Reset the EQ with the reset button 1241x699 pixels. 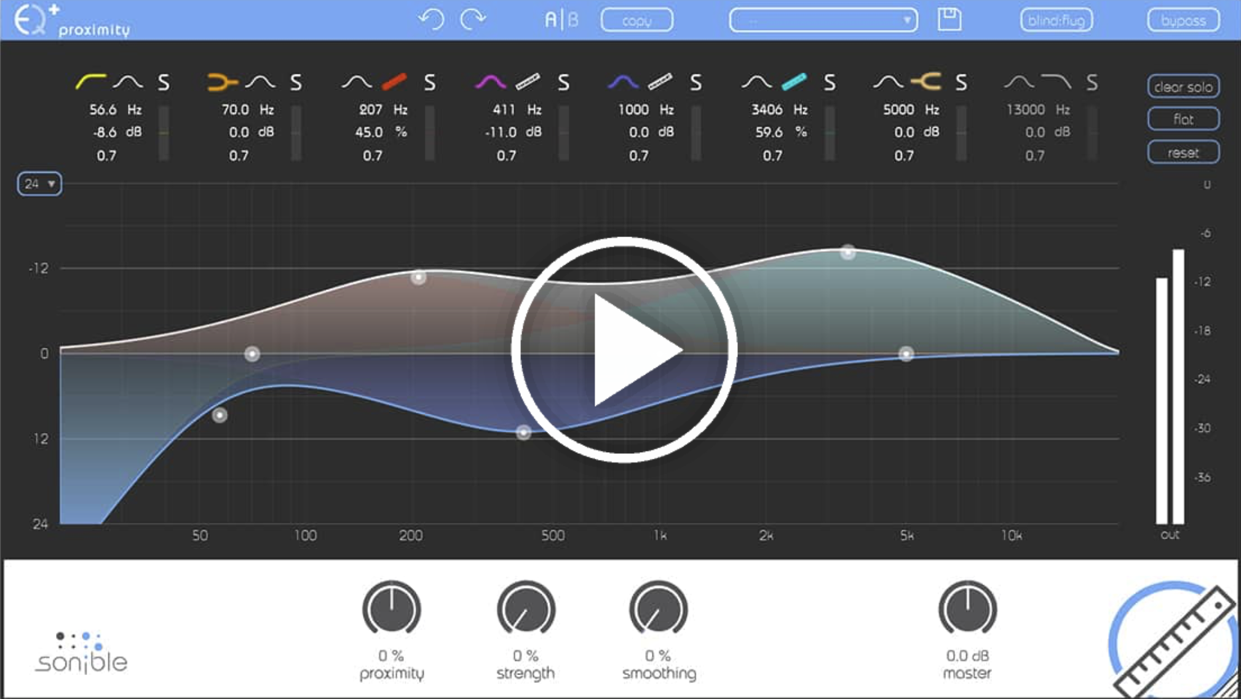tap(1183, 152)
